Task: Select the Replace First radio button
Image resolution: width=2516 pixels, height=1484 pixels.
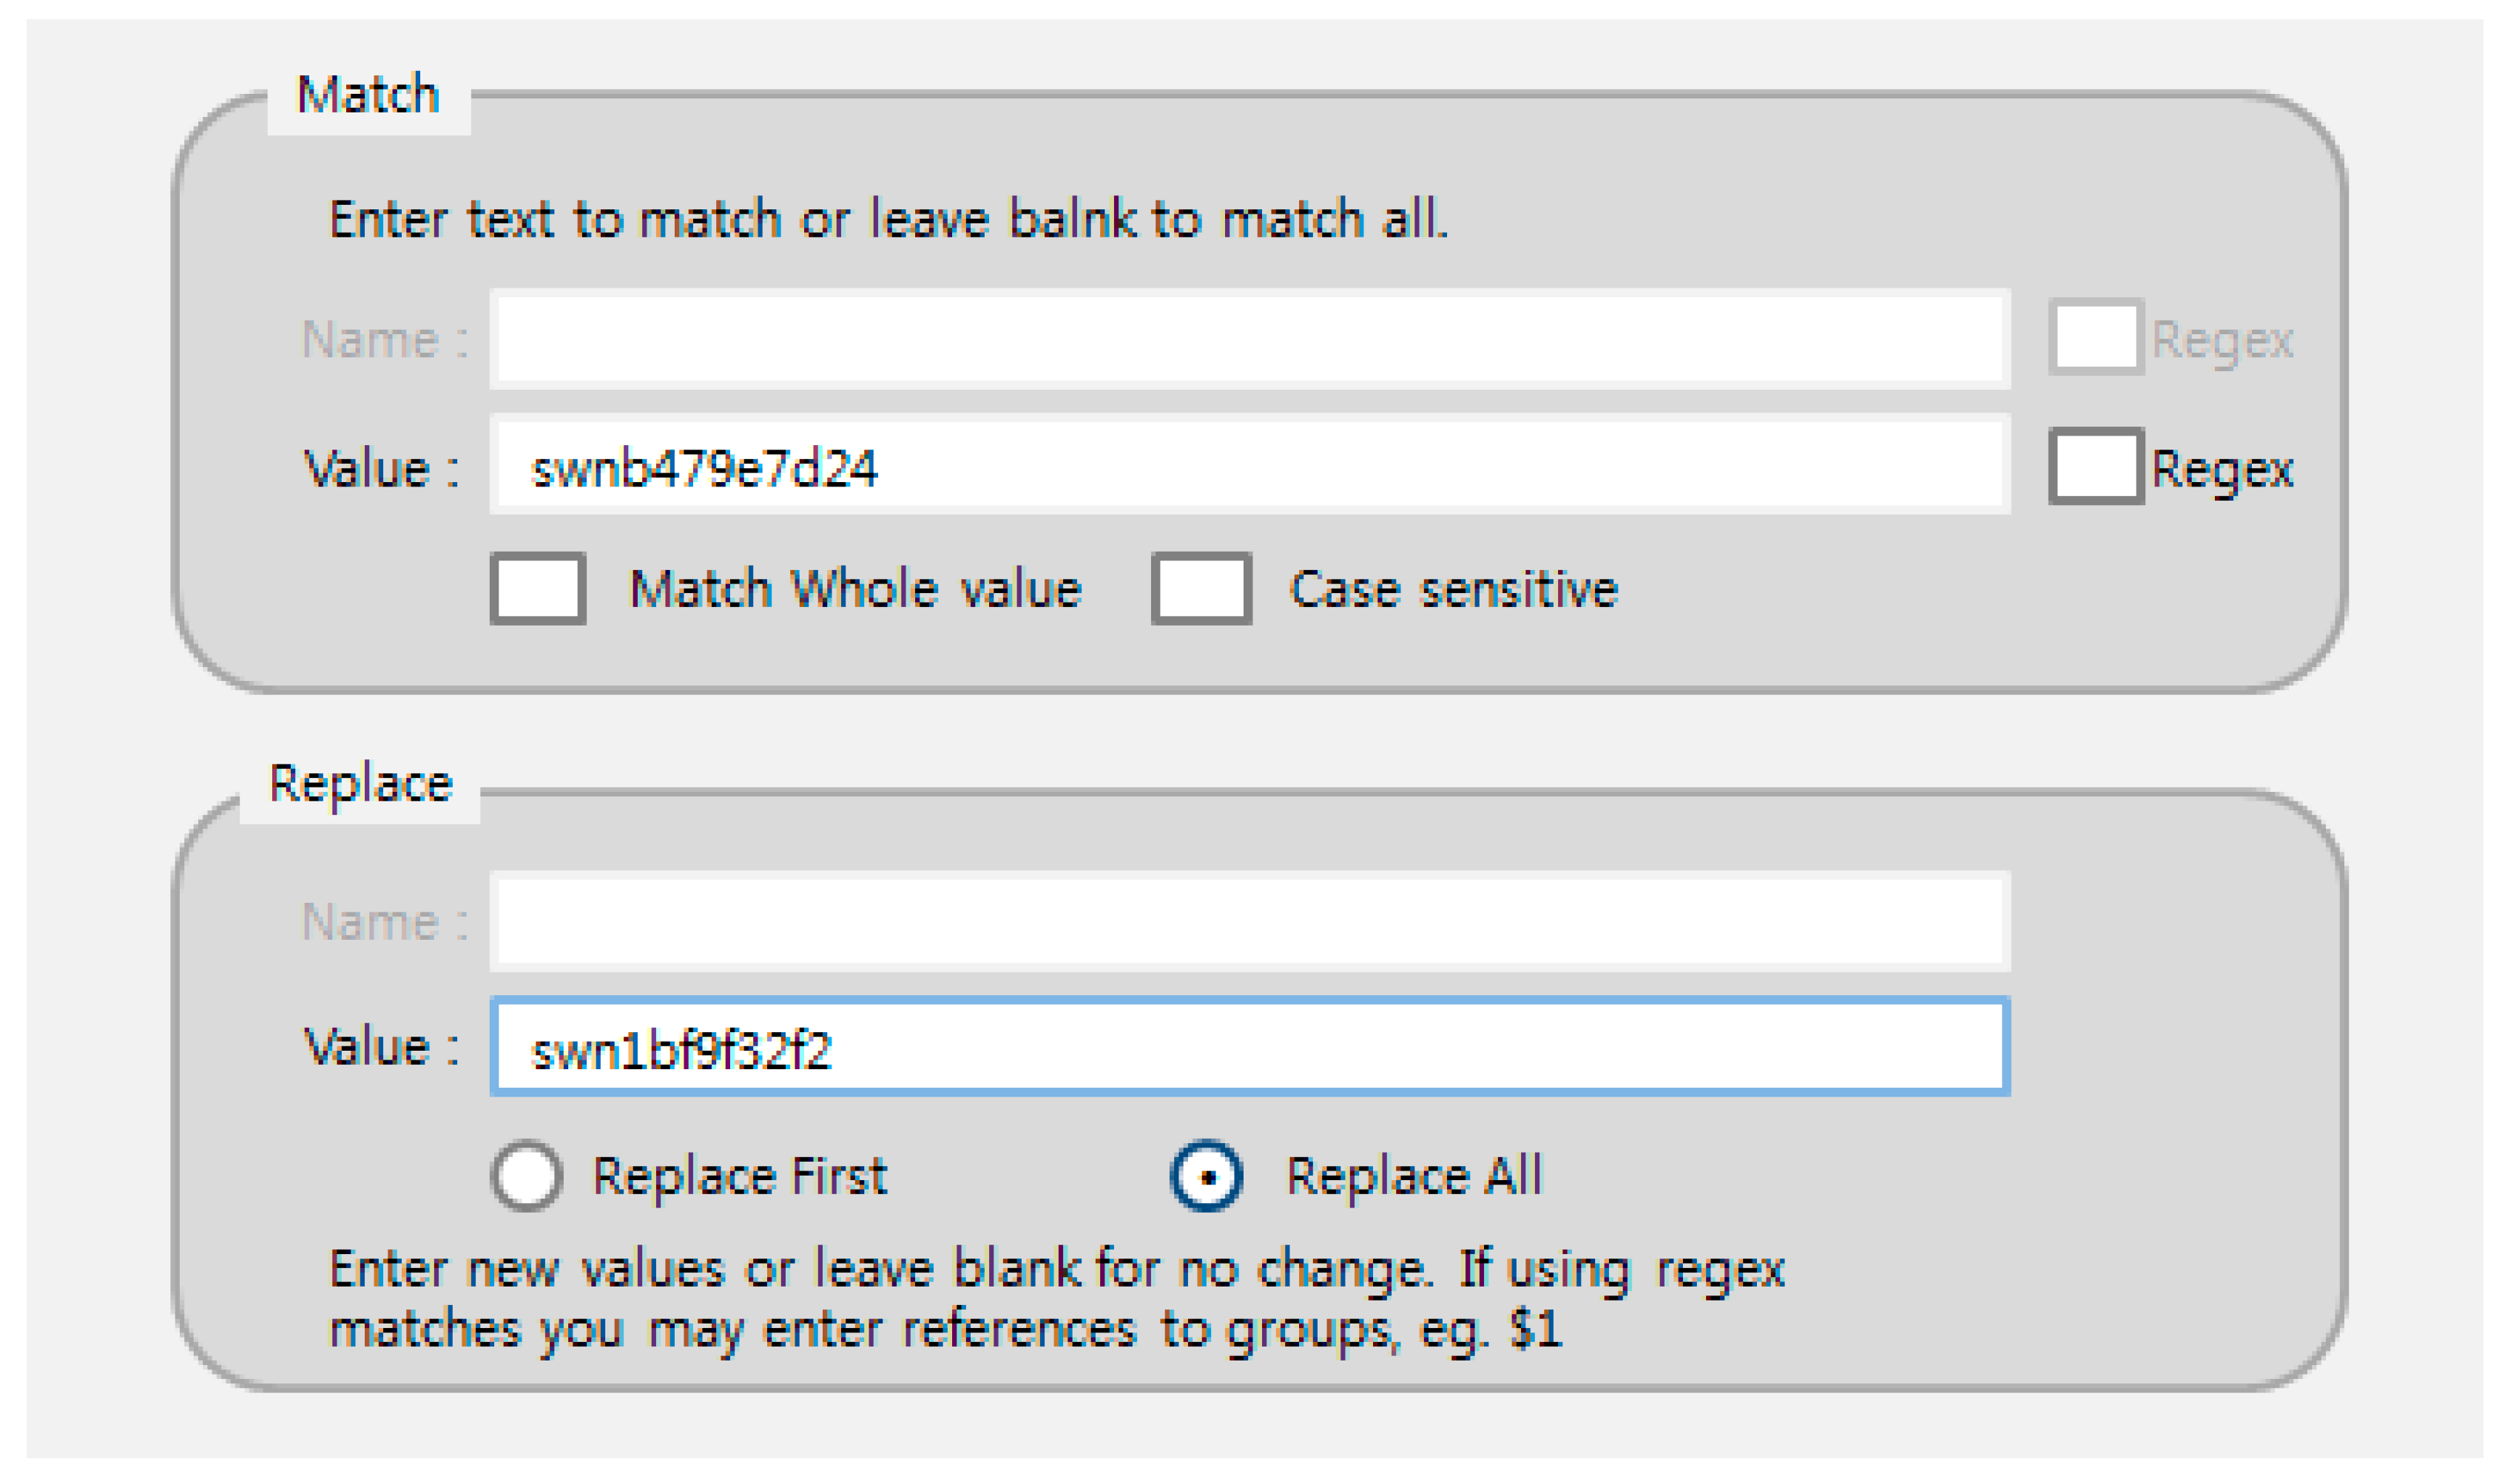Action: pyautogui.click(x=527, y=1176)
